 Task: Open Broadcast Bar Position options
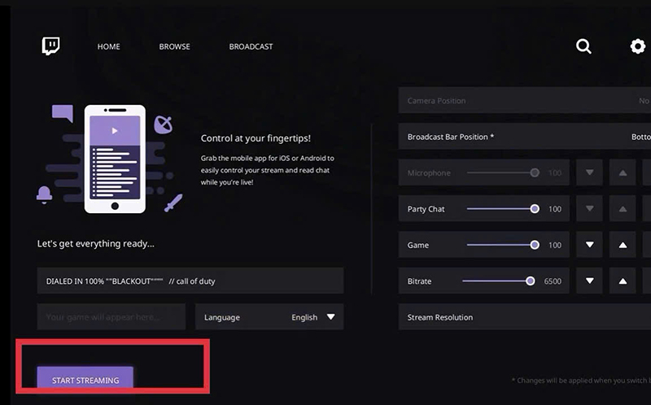point(525,137)
